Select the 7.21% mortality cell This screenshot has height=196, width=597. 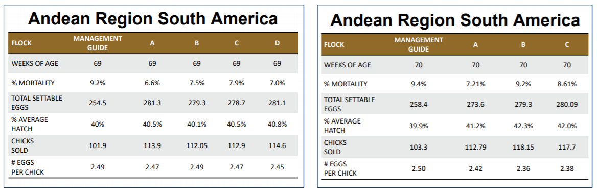(475, 84)
